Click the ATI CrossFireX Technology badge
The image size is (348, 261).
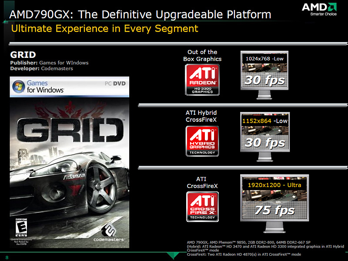[202, 207]
